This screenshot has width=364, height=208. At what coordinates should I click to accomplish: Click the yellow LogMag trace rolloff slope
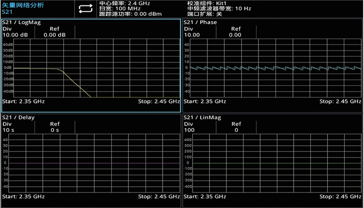(x=75, y=84)
